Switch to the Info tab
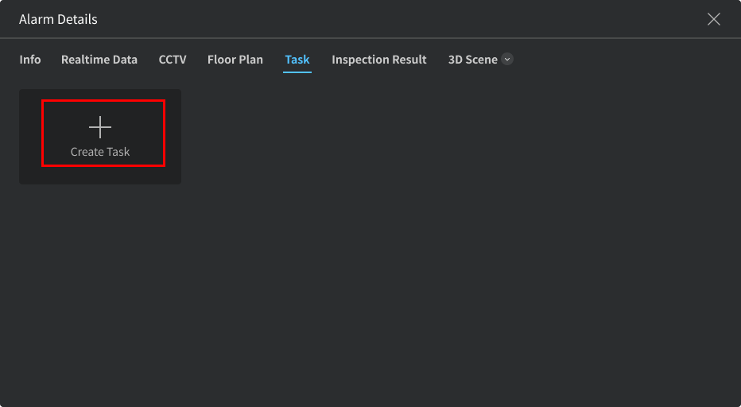Viewport: 741px width, 407px height. tap(30, 60)
